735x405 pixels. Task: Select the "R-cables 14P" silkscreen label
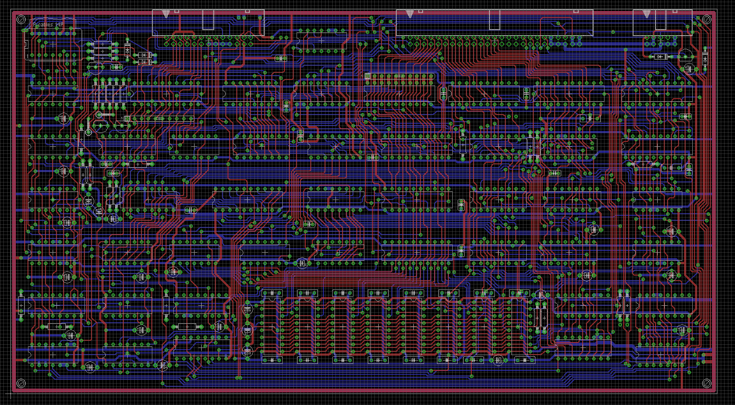[x=48, y=24]
